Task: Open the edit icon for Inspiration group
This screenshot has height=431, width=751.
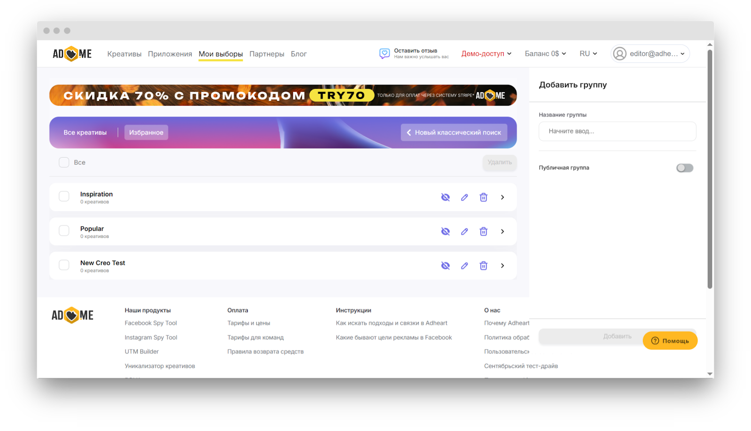Action: (464, 197)
